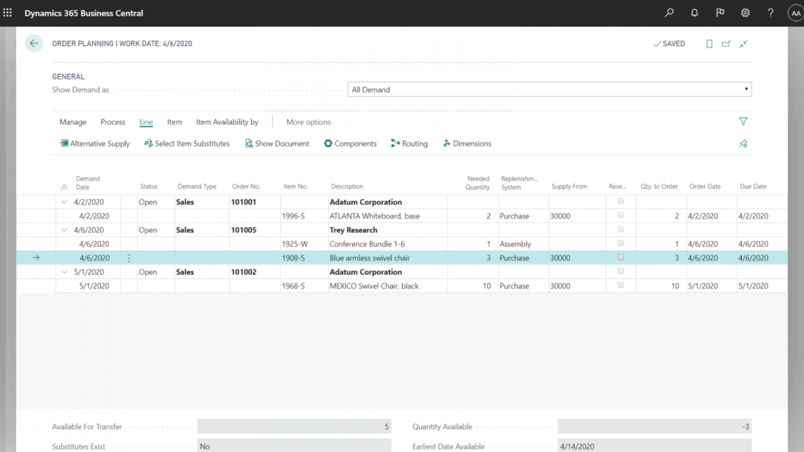The height and width of the screenshot is (452, 804).
Task: Check the Reserve box for Blue armless swivel chair
Action: (x=620, y=257)
